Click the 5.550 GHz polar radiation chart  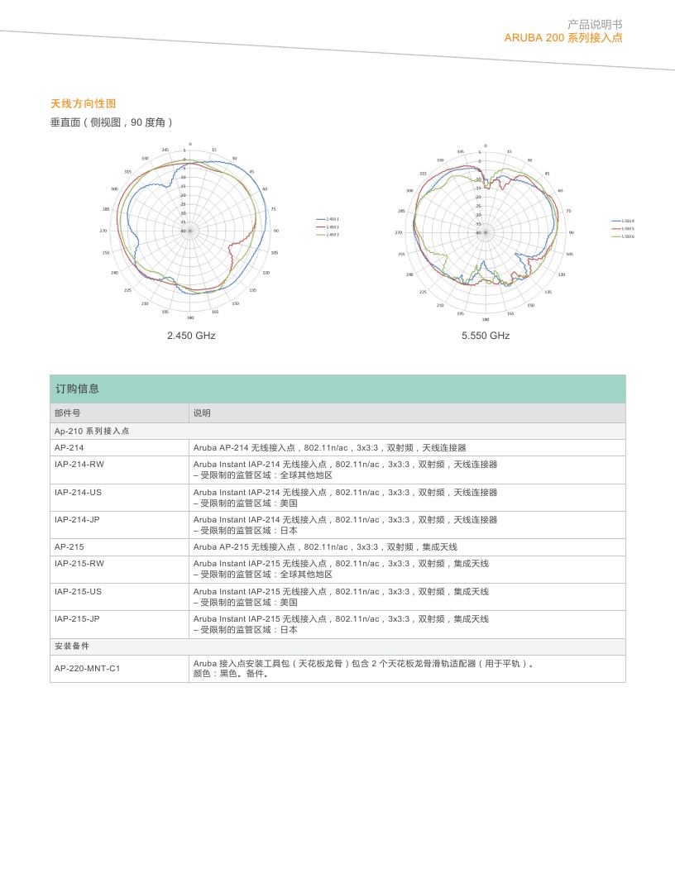pos(486,232)
